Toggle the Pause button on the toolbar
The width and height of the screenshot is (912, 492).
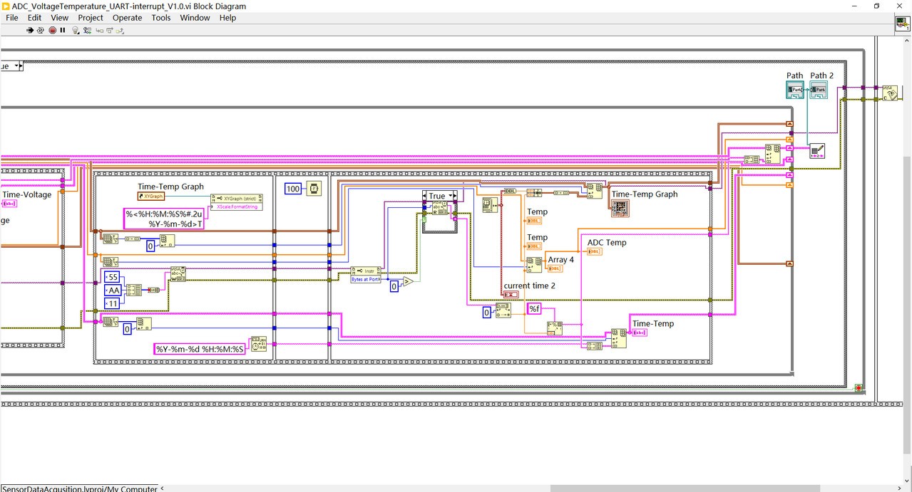pos(63,30)
